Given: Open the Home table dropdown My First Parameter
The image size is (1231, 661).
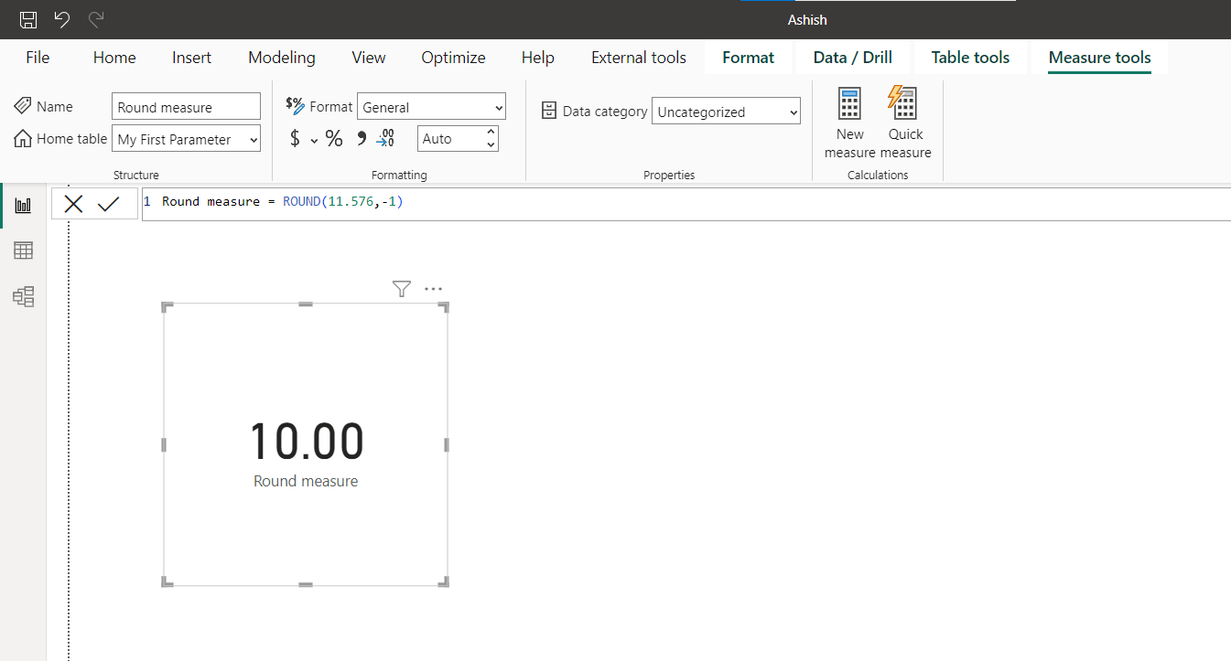Looking at the screenshot, I should pos(186,139).
